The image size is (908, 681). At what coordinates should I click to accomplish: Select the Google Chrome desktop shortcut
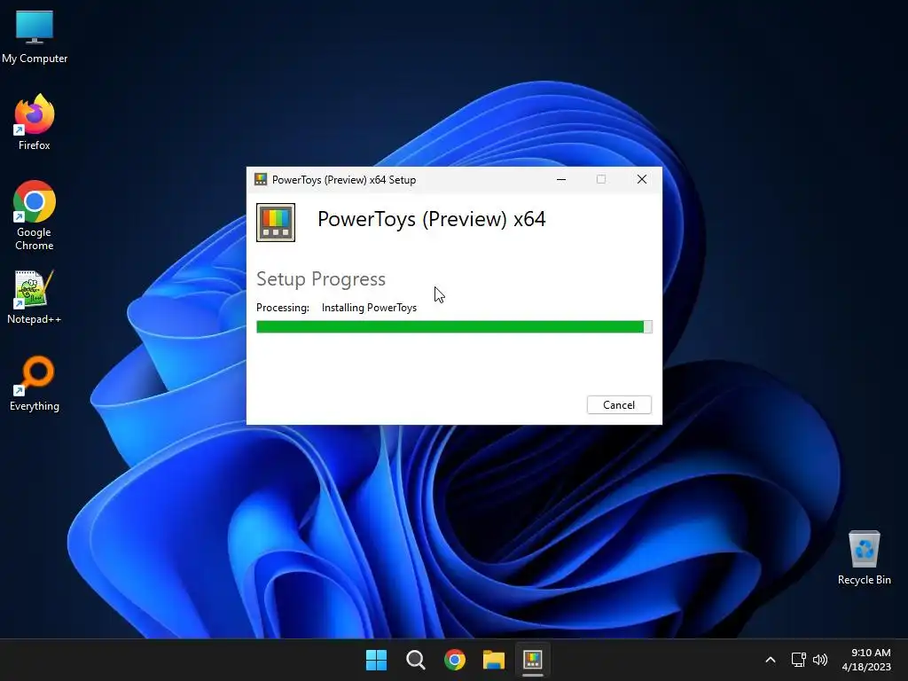(35, 215)
